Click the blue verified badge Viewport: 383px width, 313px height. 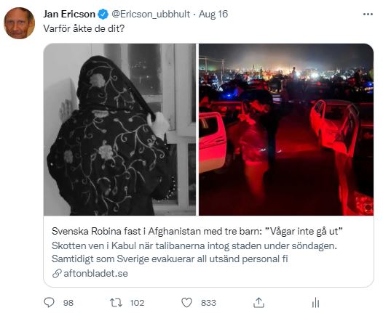(x=103, y=14)
